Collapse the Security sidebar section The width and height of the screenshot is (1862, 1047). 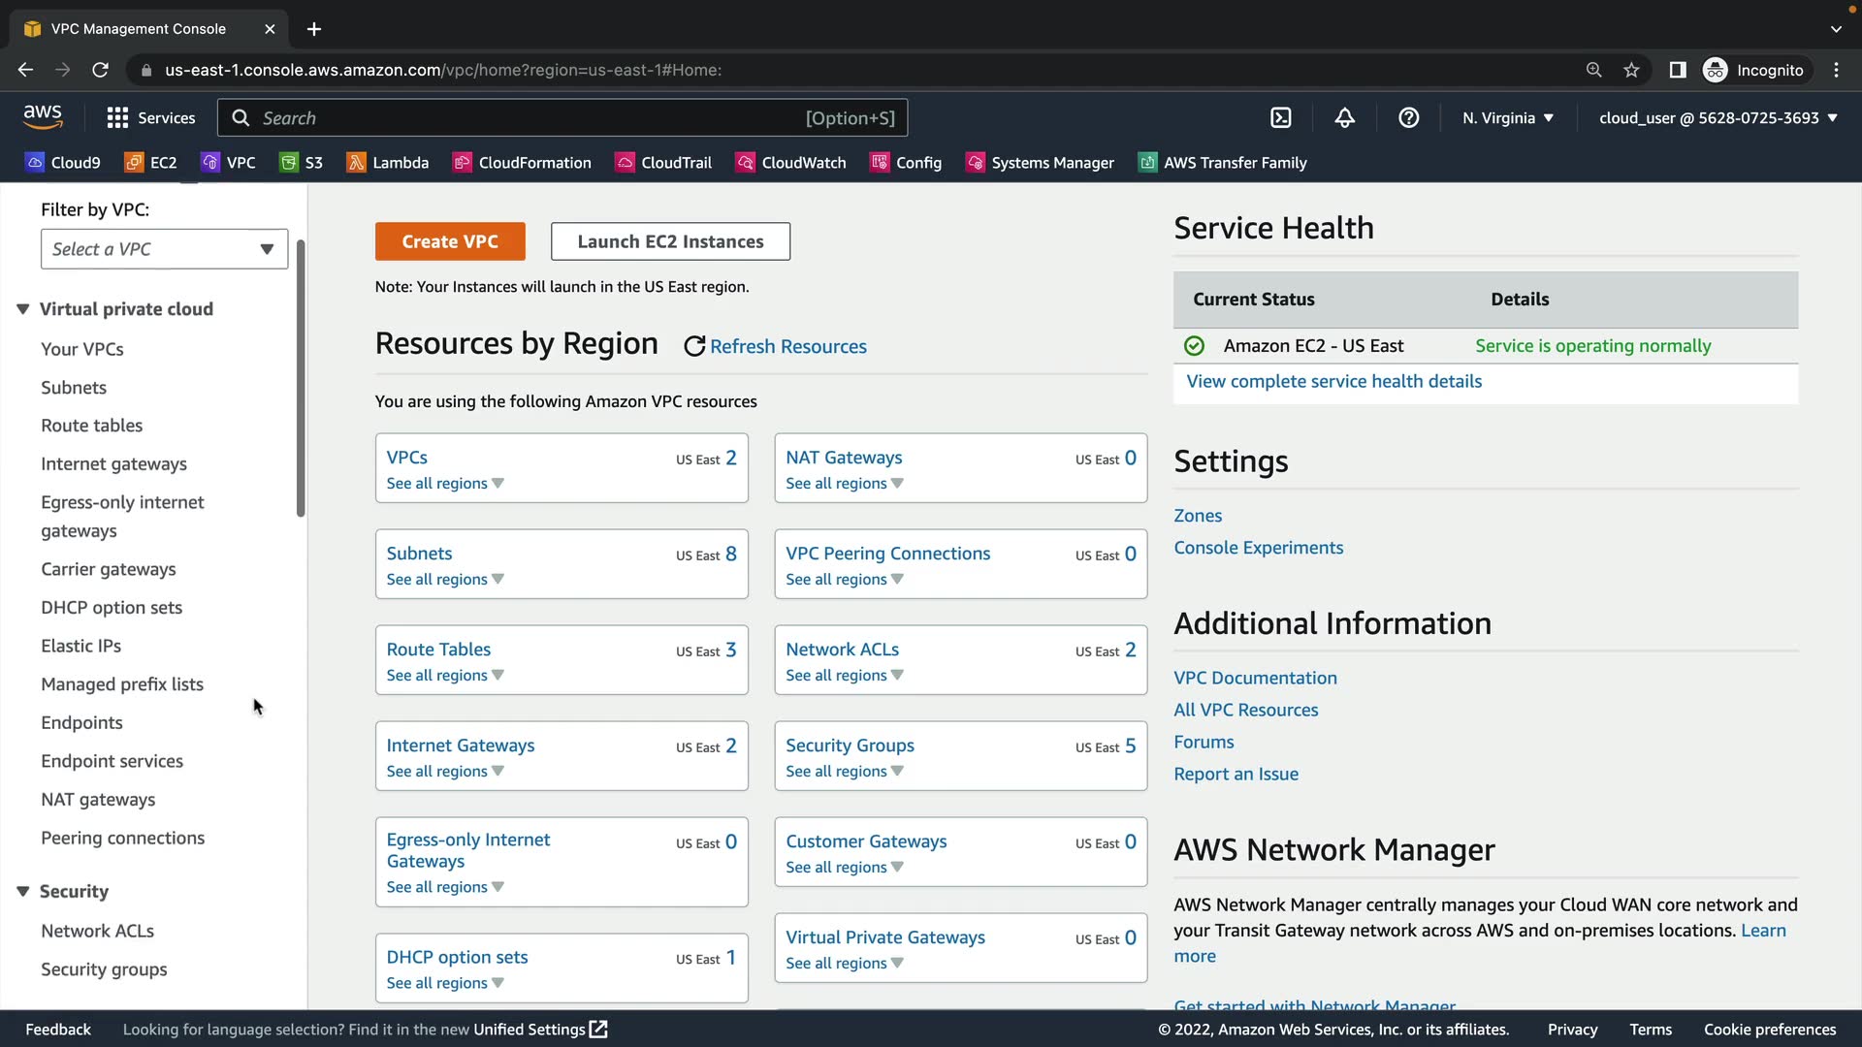[23, 891]
